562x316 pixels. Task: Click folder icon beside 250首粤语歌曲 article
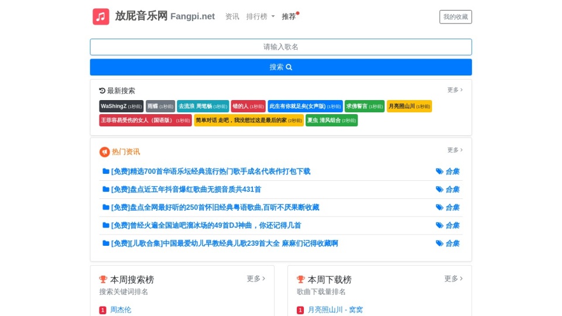(x=106, y=207)
